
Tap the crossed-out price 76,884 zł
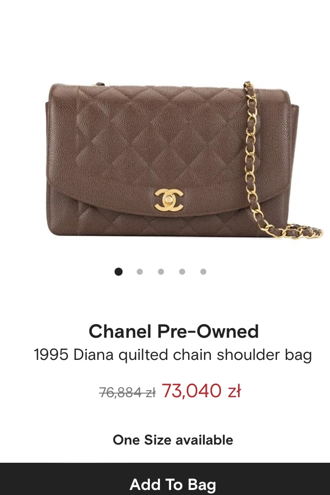pos(127,393)
